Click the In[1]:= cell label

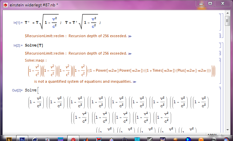coord(18,23)
